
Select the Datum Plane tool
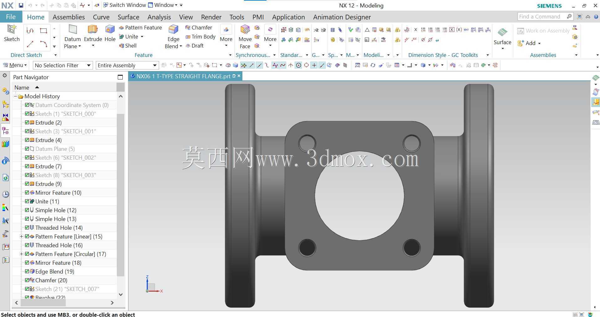pos(72,34)
